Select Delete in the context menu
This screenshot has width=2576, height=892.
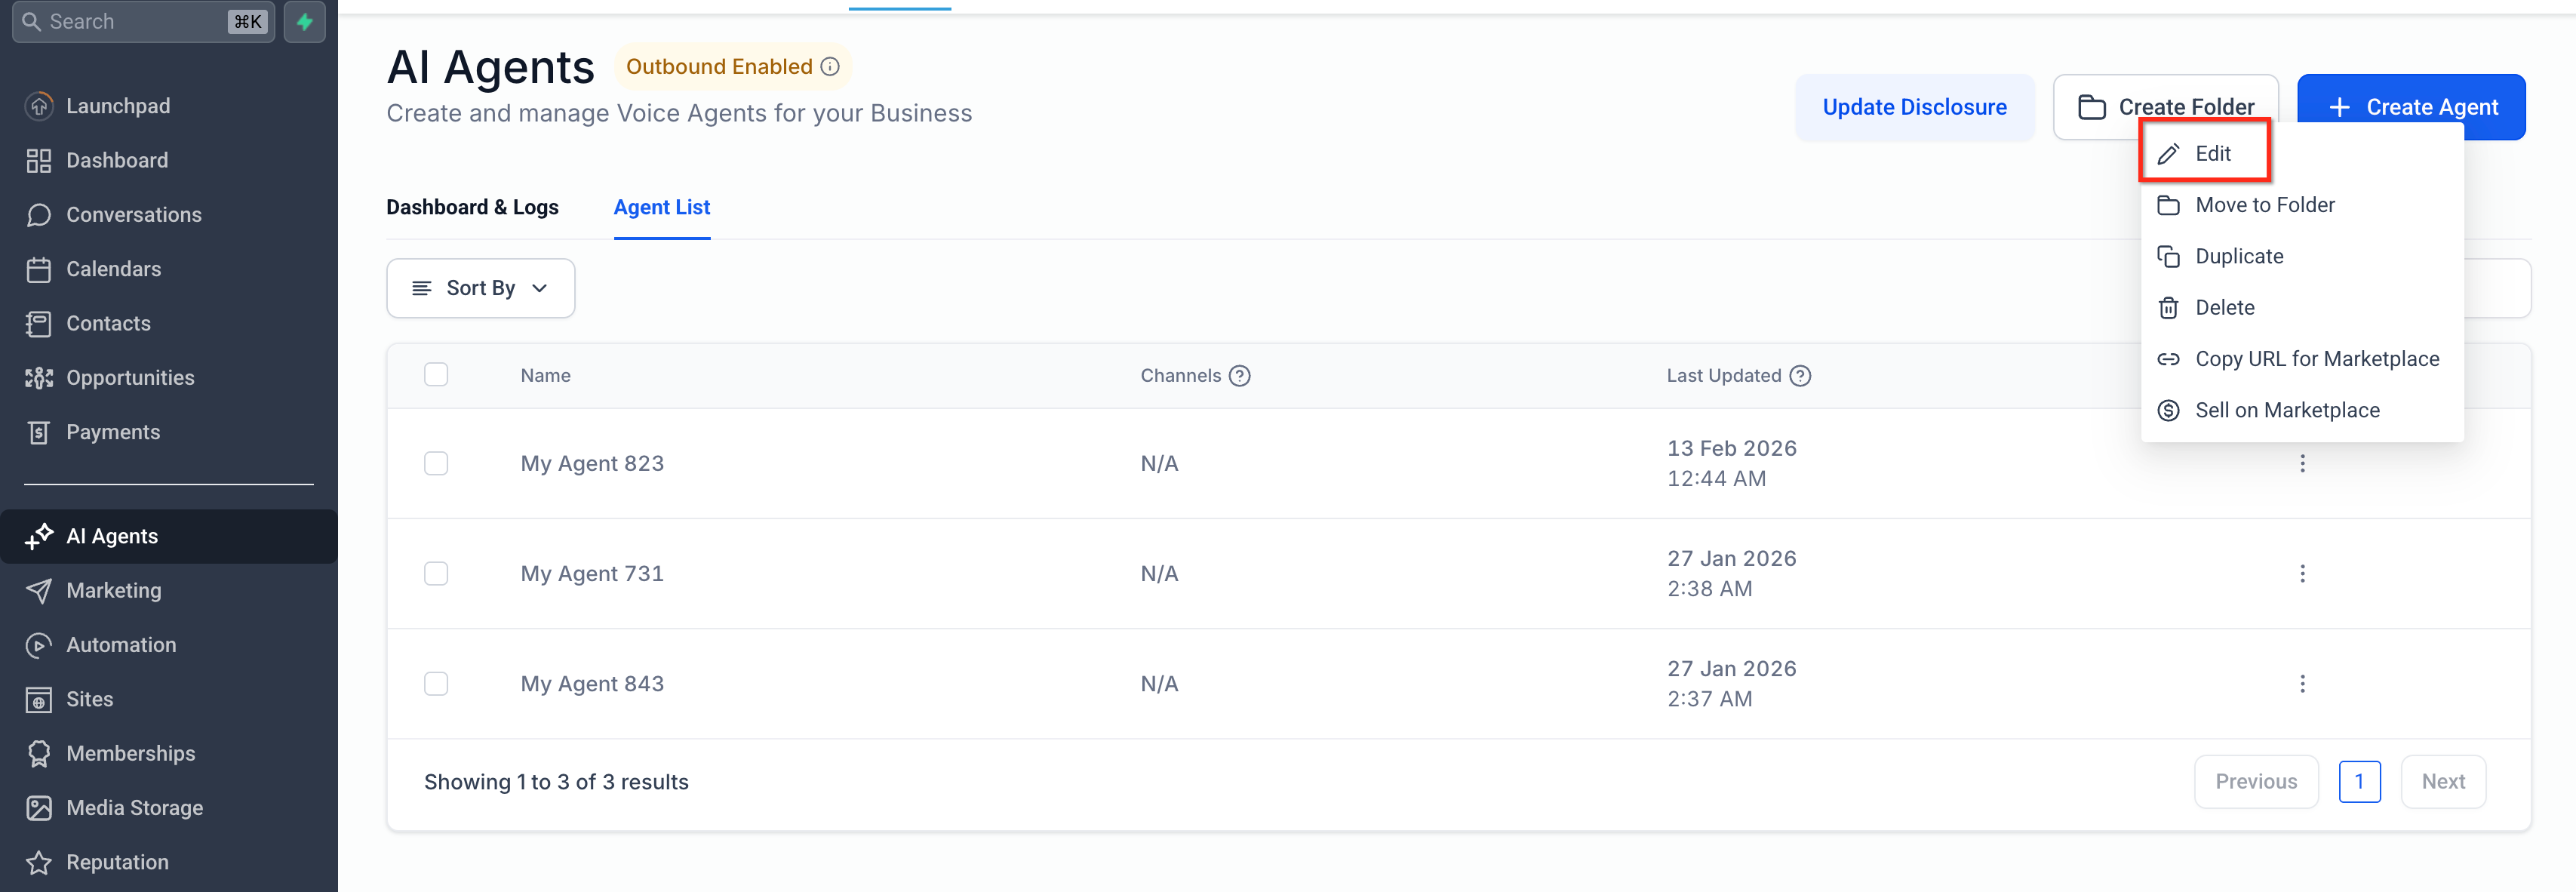coord(2224,308)
